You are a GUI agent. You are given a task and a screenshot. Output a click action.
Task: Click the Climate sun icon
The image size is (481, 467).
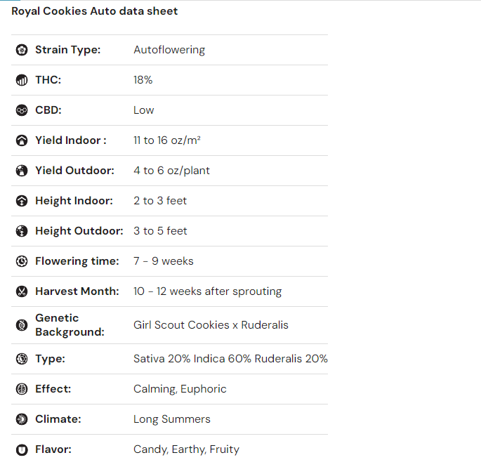[22, 419]
